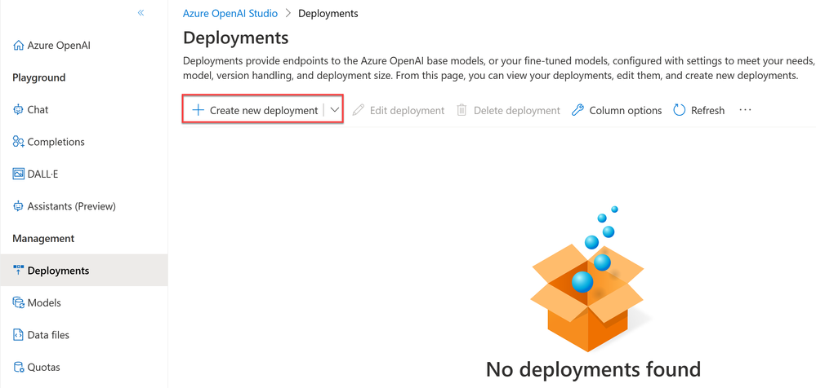This screenshot has height=388, width=816.
Task: Click the pencil Edit deployment icon
Action: [358, 110]
